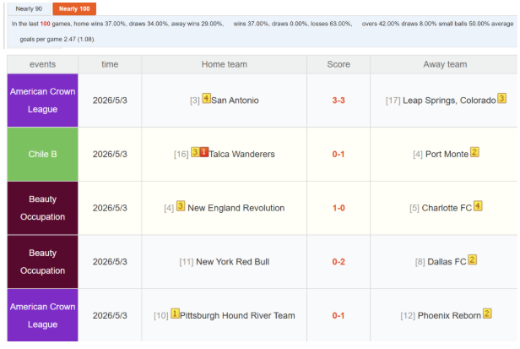The image size is (520, 349).
Task: Click the 3-3 score for San Antonio
Action: [x=339, y=101]
